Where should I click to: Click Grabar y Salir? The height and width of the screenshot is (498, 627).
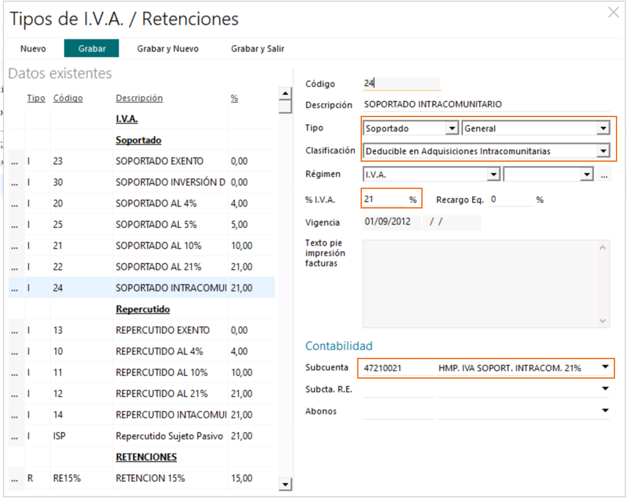257,48
